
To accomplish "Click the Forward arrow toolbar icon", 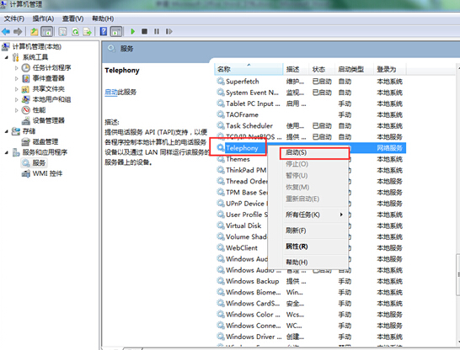I will point(18,31).
